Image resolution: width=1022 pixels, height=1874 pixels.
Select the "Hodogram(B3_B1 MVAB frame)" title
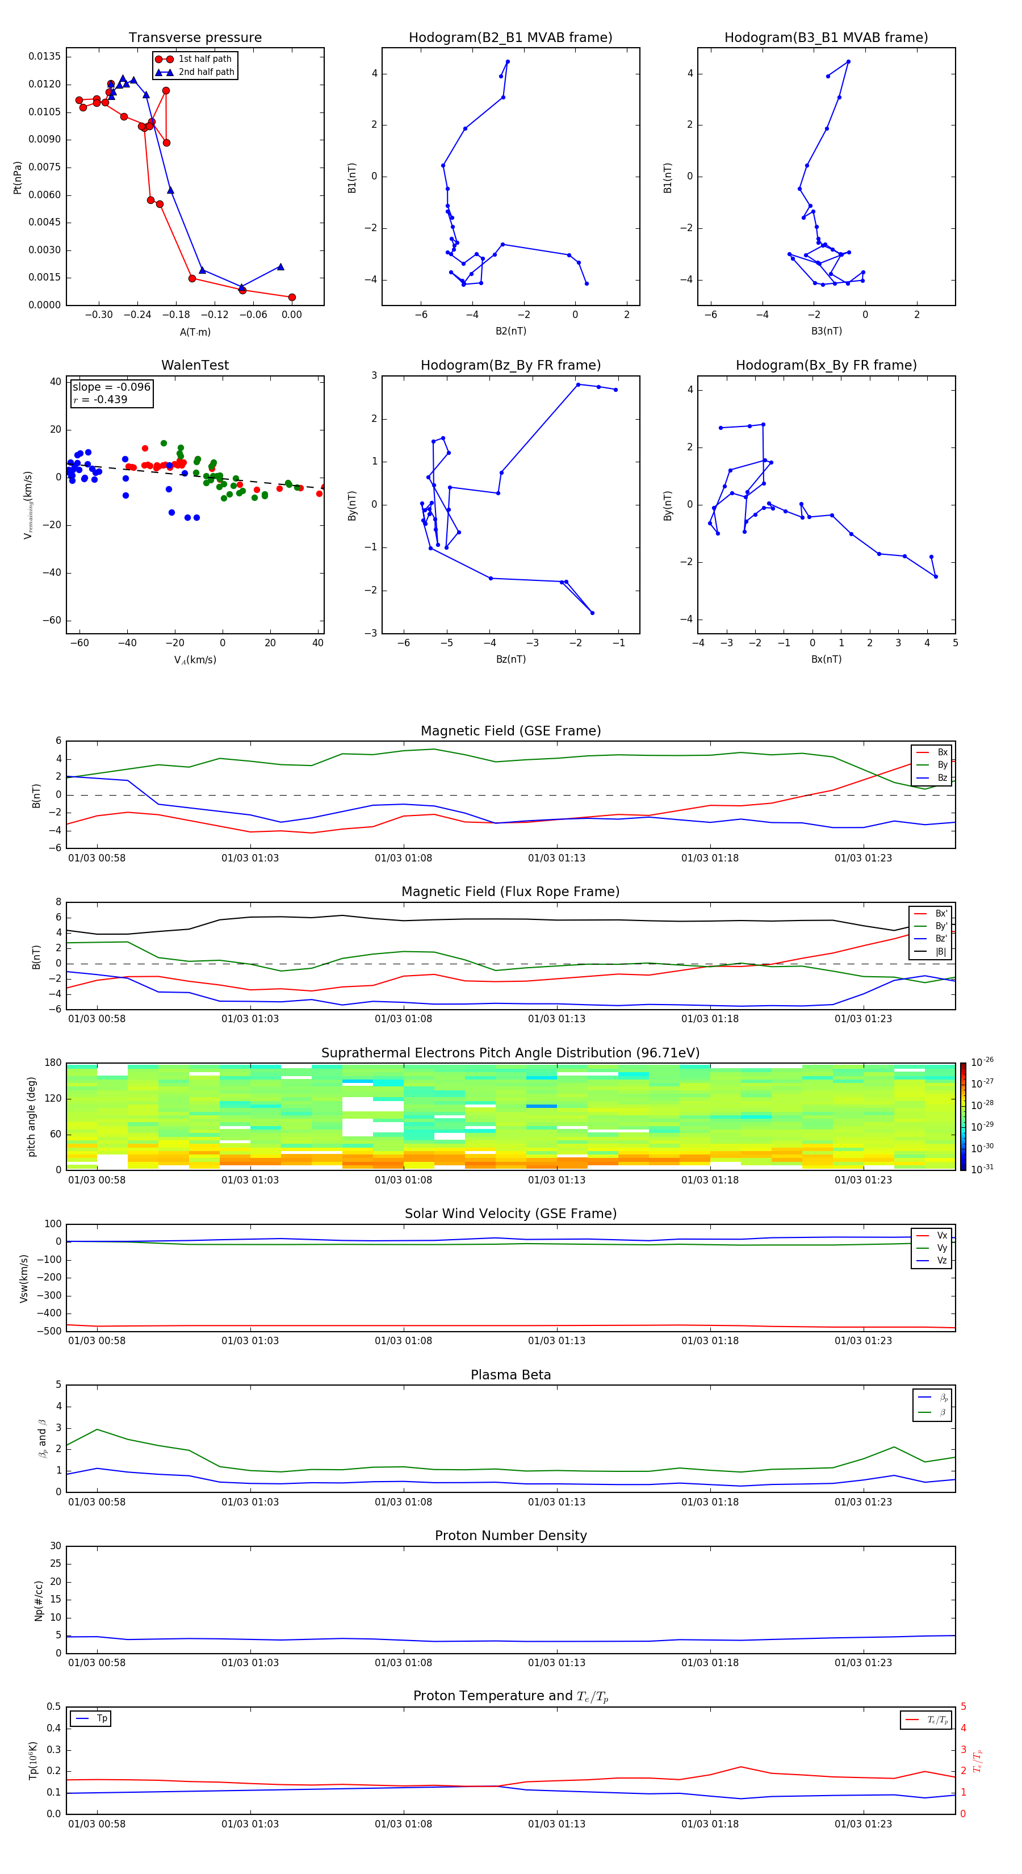coord(826,38)
